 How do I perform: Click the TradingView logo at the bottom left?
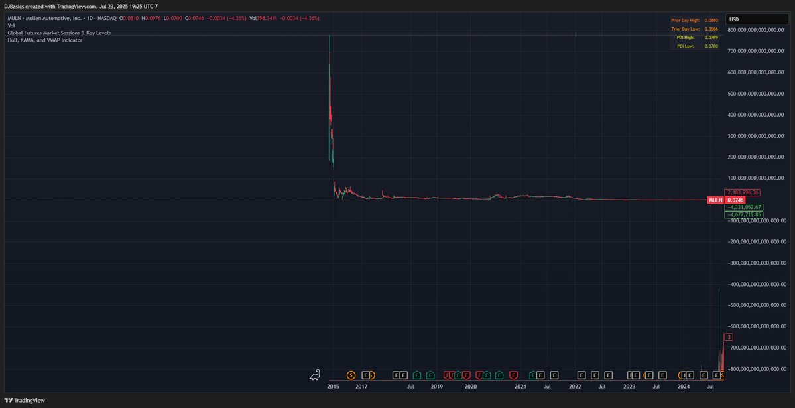[25, 401]
